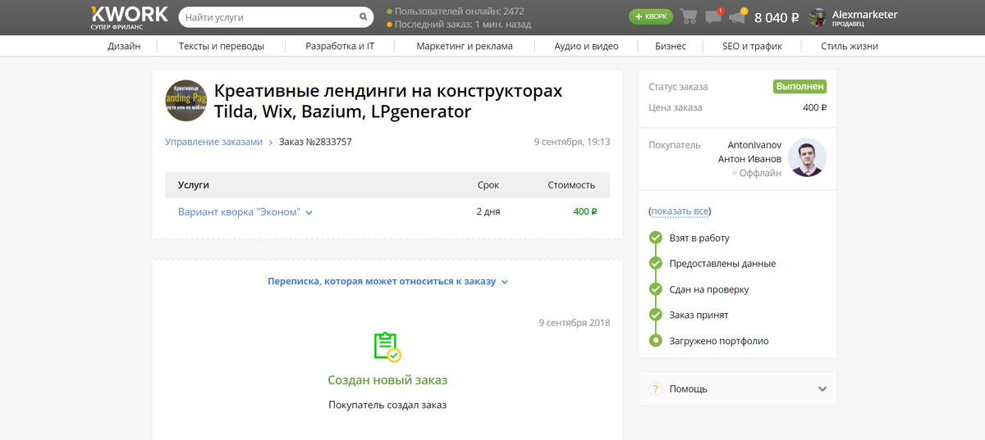The height and width of the screenshot is (440, 985).
Task: Click the 'Загружено портфолио' status circle icon
Action: (x=655, y=340)
